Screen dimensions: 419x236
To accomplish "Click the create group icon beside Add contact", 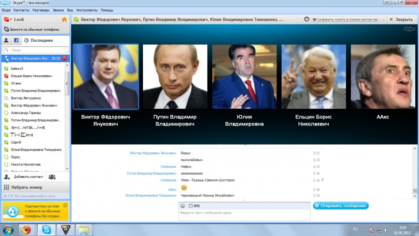I will click(52, 177).
